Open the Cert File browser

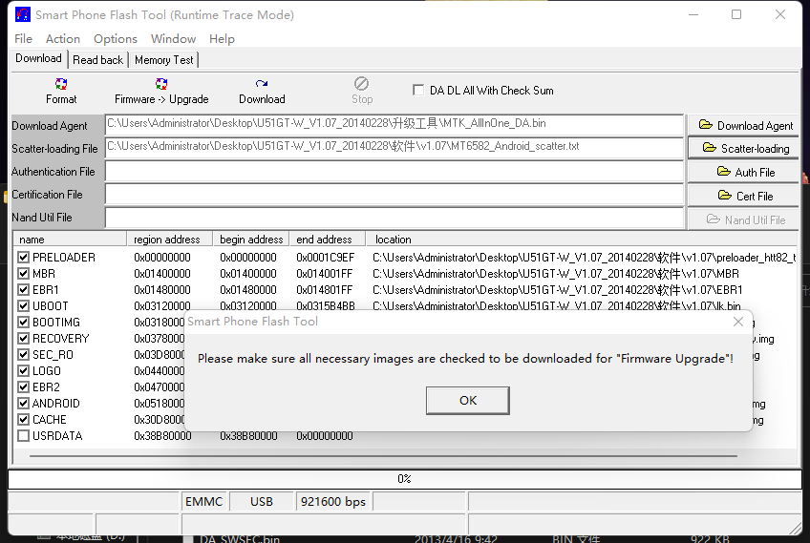(744, 196)
